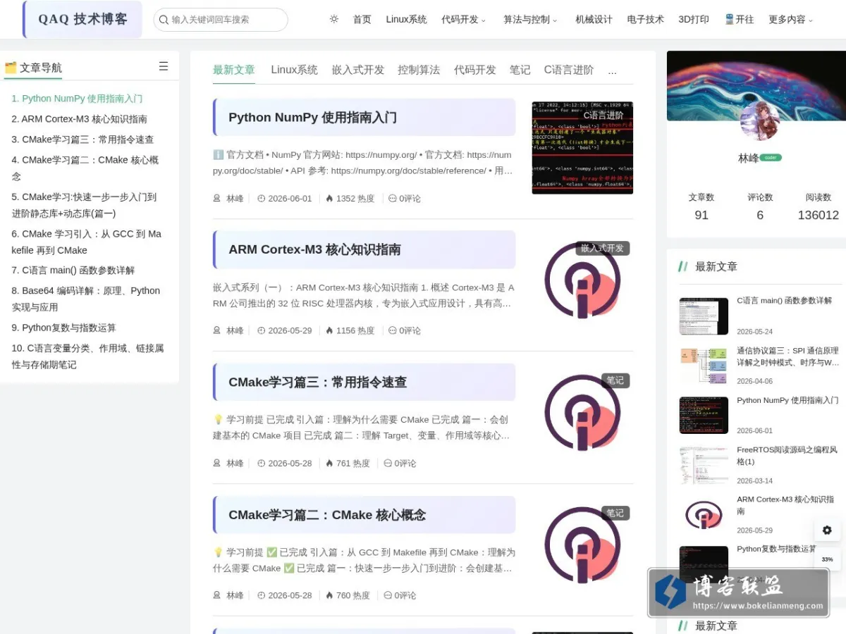Image resolution: width=846 pixels, height=634 pixels.
Task: Click the 阅读数 136012 statistic
Action: coord(819,207)
